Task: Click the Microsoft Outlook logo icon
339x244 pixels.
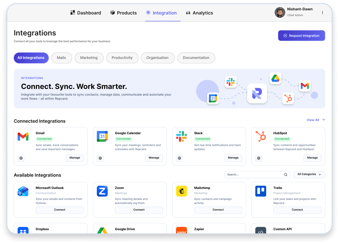Action: click(23, 191)
